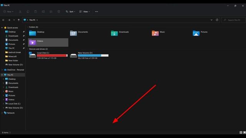Click the Cut toolbar icon
The image size is (246, 138).
pyautogui.click(x=20, y=11)
